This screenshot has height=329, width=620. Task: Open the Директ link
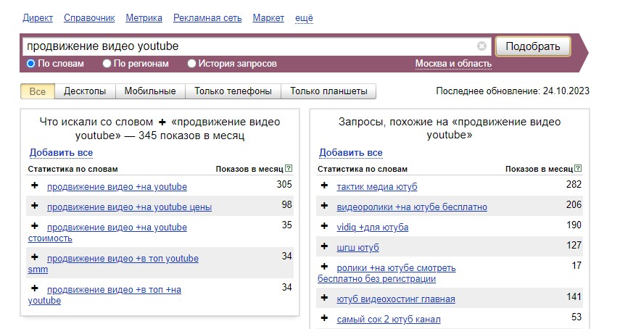(38, 18)
